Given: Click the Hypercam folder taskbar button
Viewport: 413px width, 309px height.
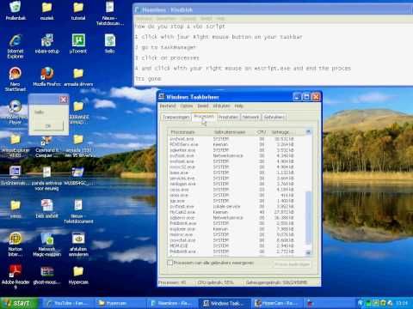Looking at the screenshot, I should [x=120, y=303].
